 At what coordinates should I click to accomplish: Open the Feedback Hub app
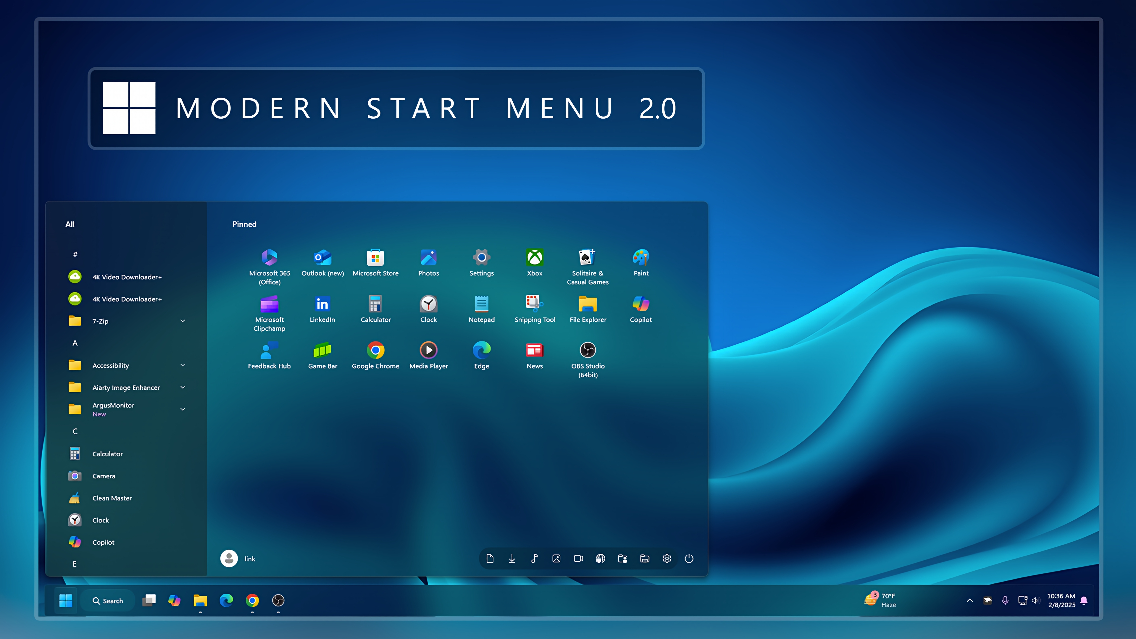tap(270, 350)
